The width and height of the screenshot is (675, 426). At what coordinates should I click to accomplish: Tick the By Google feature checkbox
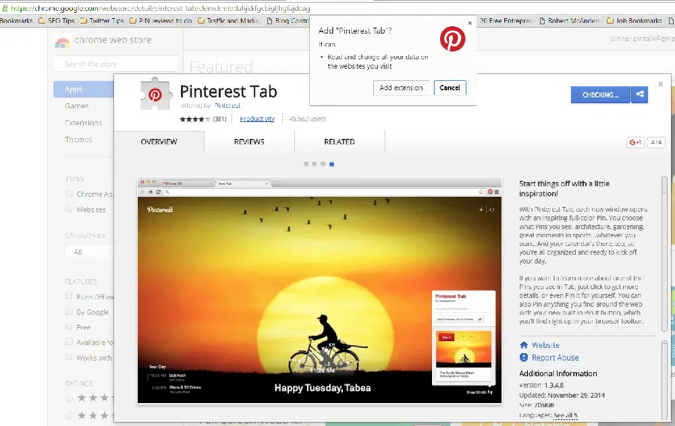click(x=69, y=312)
